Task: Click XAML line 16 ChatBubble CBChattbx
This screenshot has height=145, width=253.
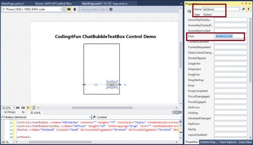Action: tap(98, 123)
